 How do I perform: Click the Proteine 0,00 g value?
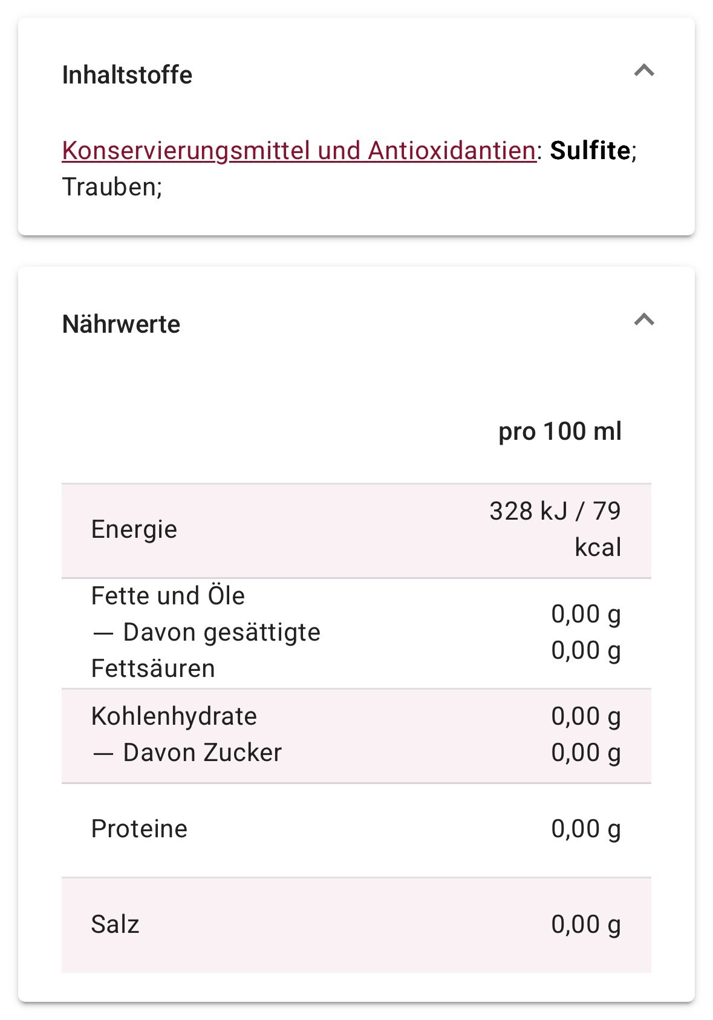(x=586, y=829)
